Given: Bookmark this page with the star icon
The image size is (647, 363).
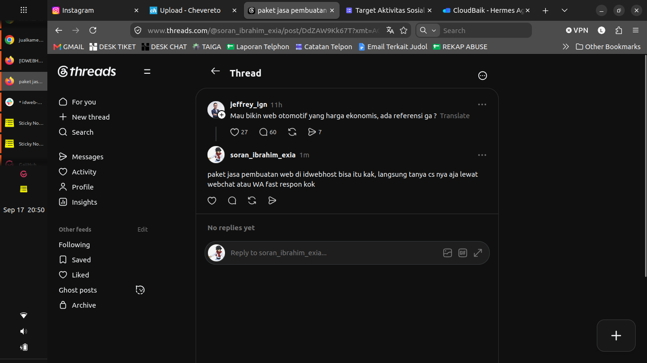Looking at the screenshot, I should [404, 30].
